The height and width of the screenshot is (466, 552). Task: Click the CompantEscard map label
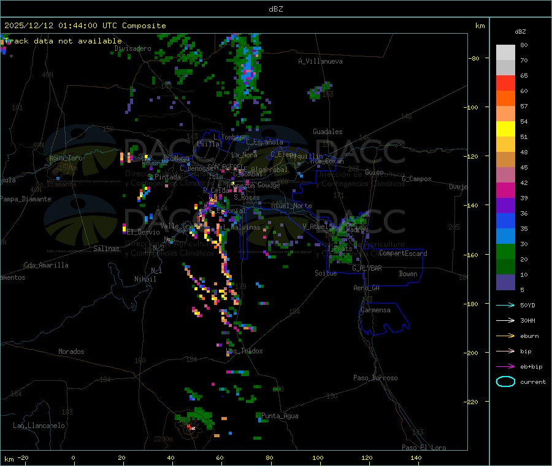[404, 254]
